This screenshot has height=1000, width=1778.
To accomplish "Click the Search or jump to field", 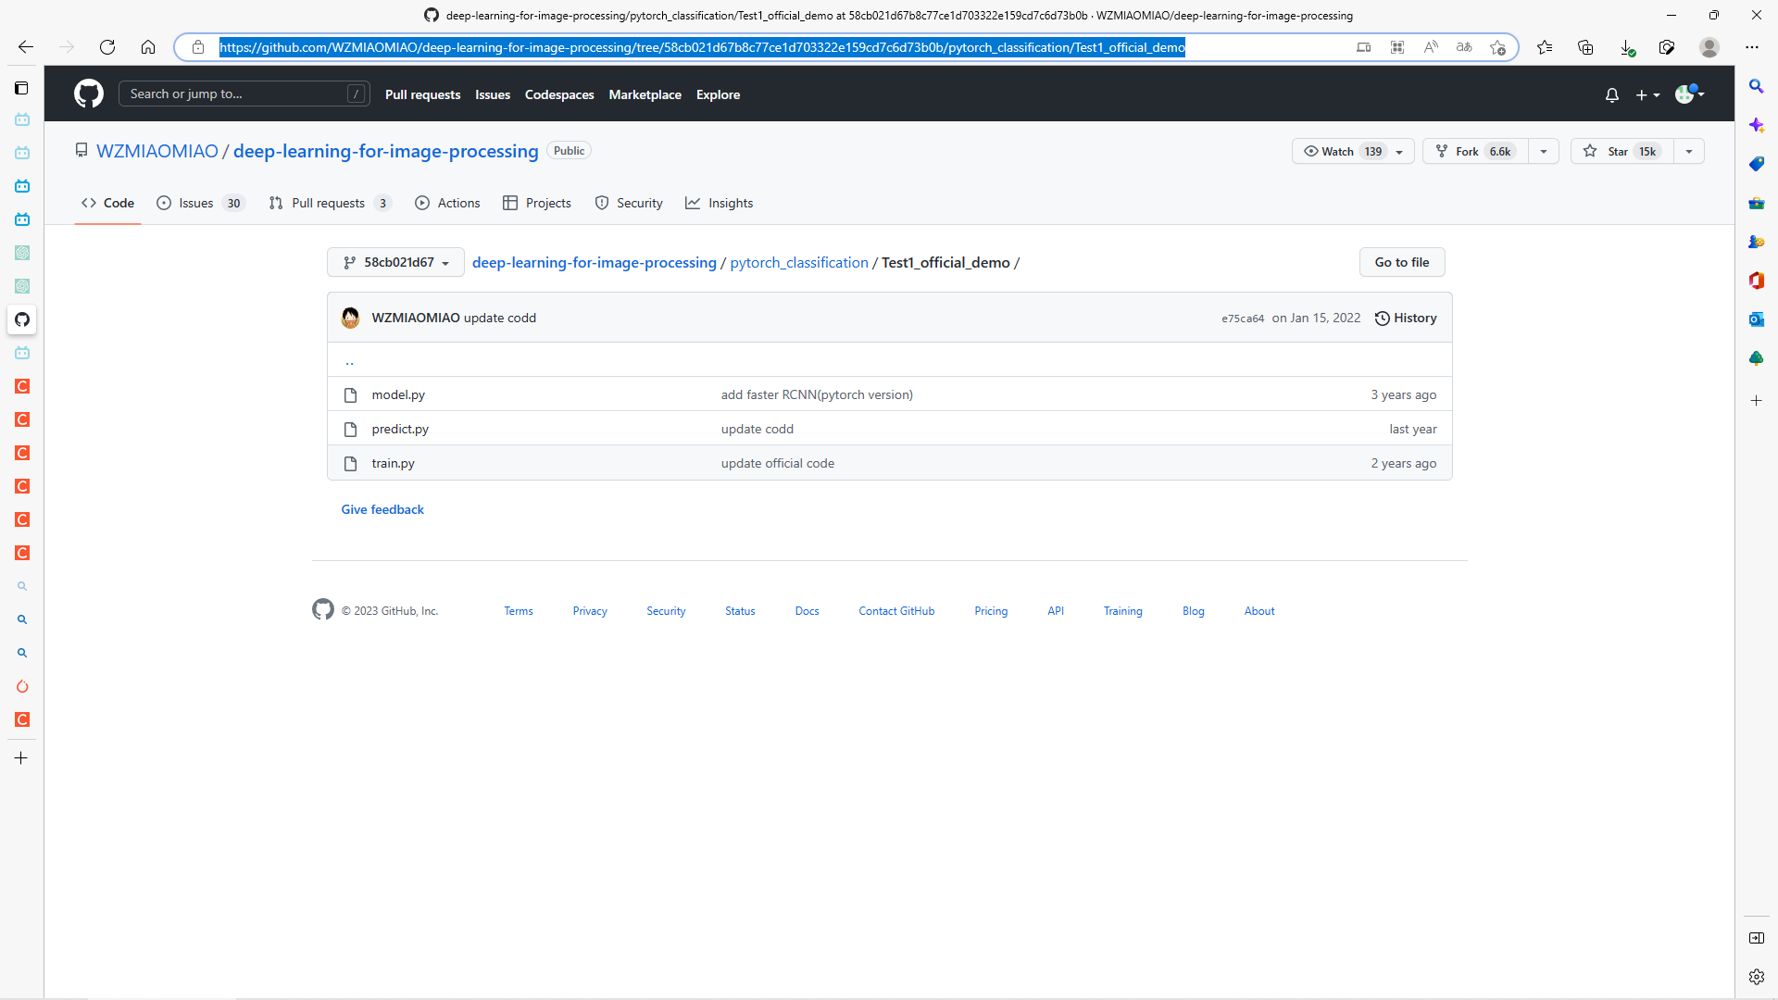I will (243, 94).
